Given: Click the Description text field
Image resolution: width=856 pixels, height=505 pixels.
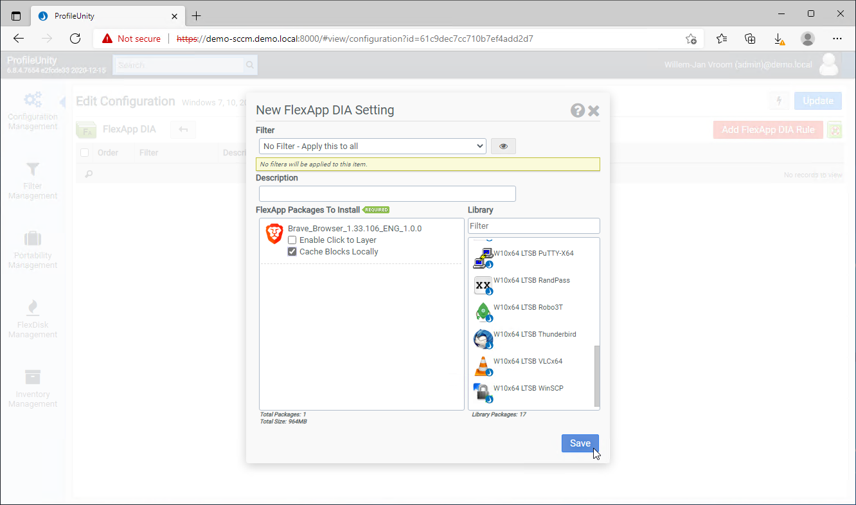Looking at the screenshot, I should [x=387, y=193].
